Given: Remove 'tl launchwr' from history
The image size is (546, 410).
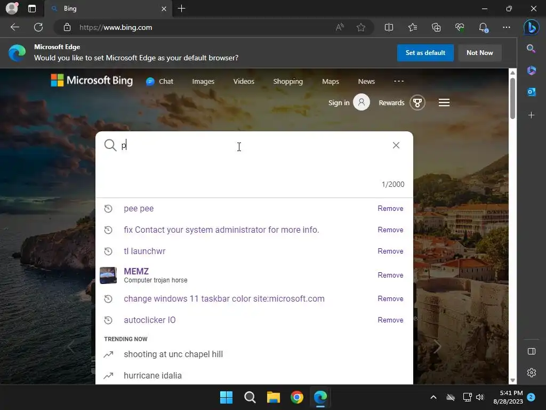Looking at the screenshot, I should tap(390, 251).
